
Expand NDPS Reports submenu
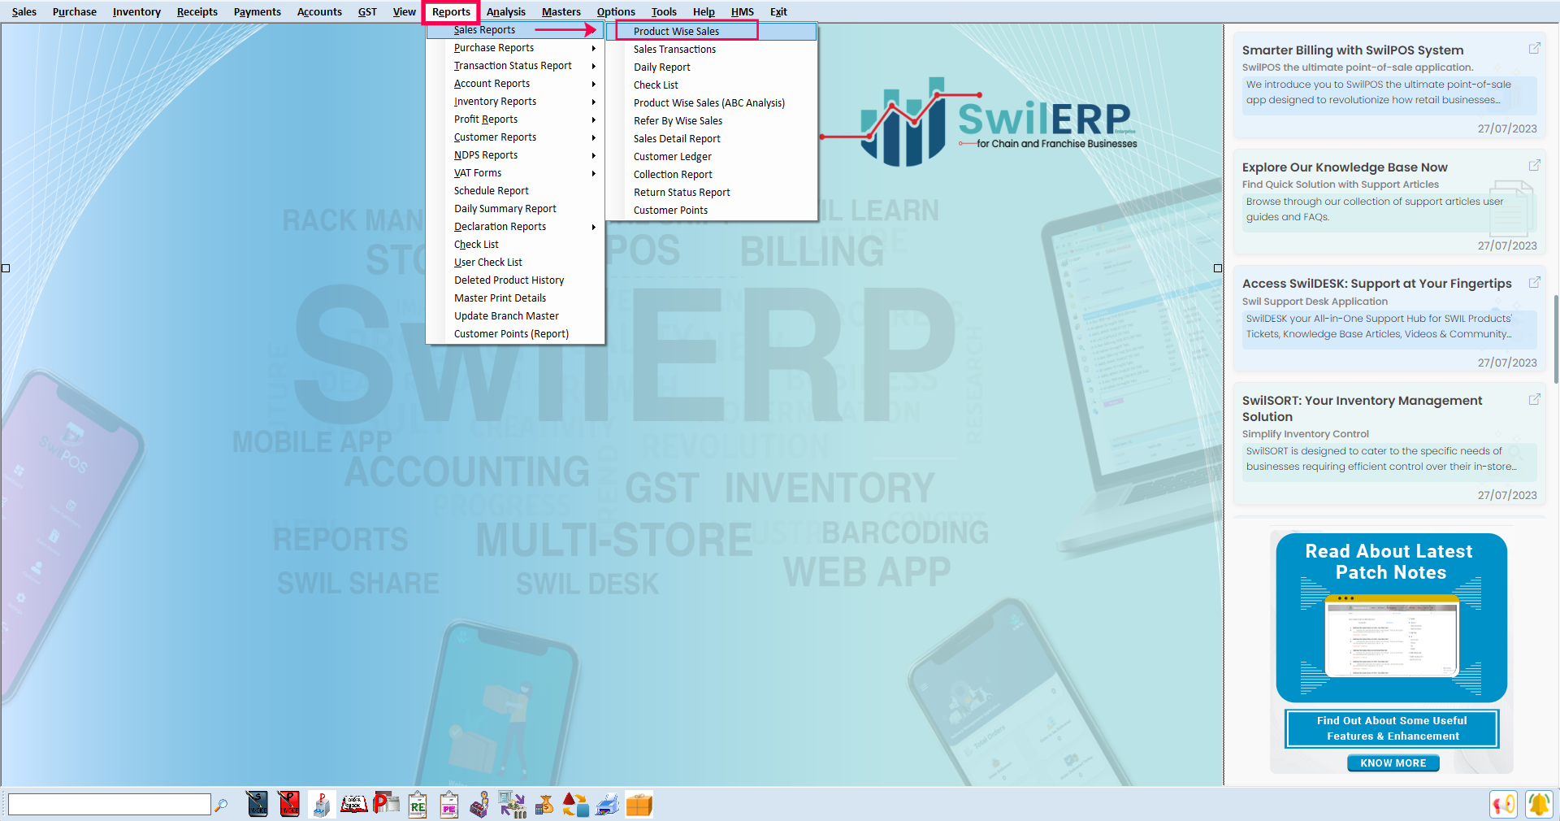pos(515,155)
